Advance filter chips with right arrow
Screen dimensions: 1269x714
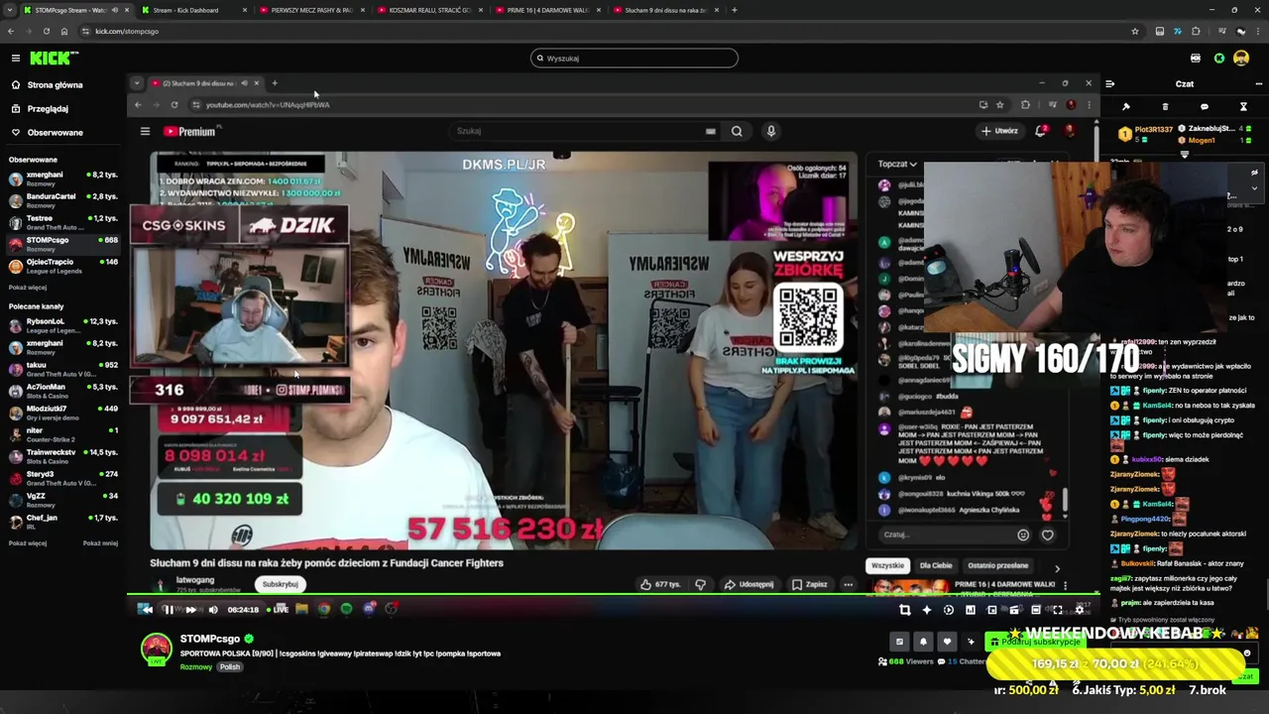(1057, 568)
